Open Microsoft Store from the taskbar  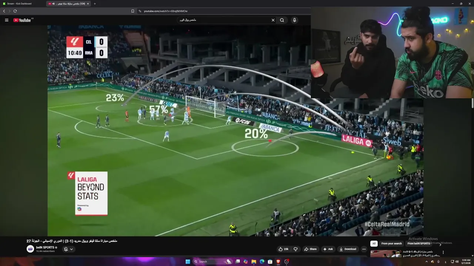tap(270, 262)
